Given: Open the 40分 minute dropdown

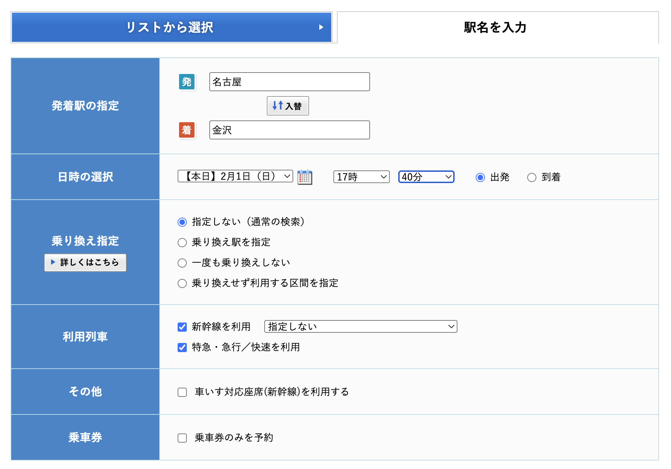Looking at the screenshot, I should tap(426, 177).
